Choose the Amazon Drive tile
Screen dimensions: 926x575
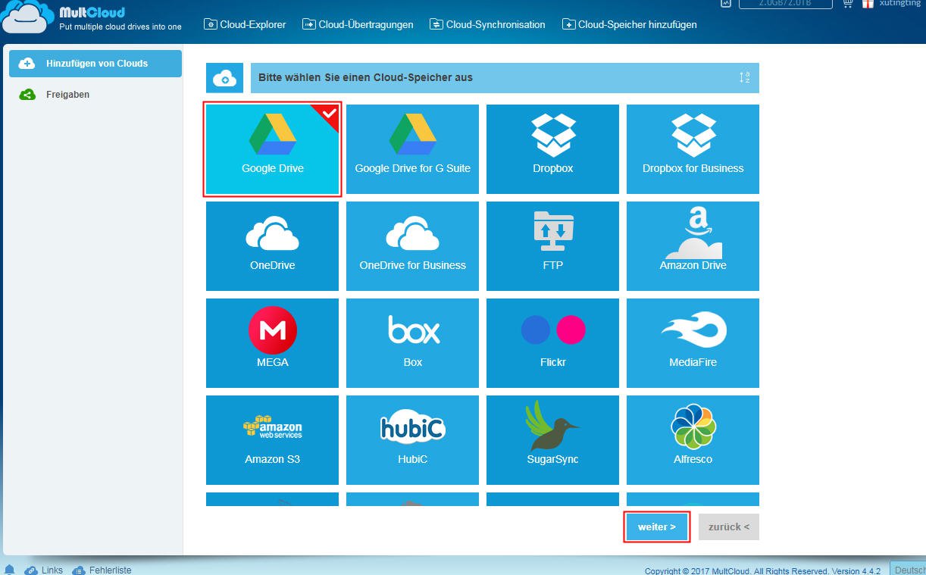(693, 246)
